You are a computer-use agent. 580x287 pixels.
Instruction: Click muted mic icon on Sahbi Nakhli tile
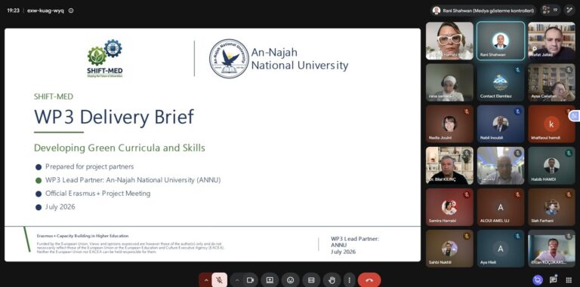(467, 236)
